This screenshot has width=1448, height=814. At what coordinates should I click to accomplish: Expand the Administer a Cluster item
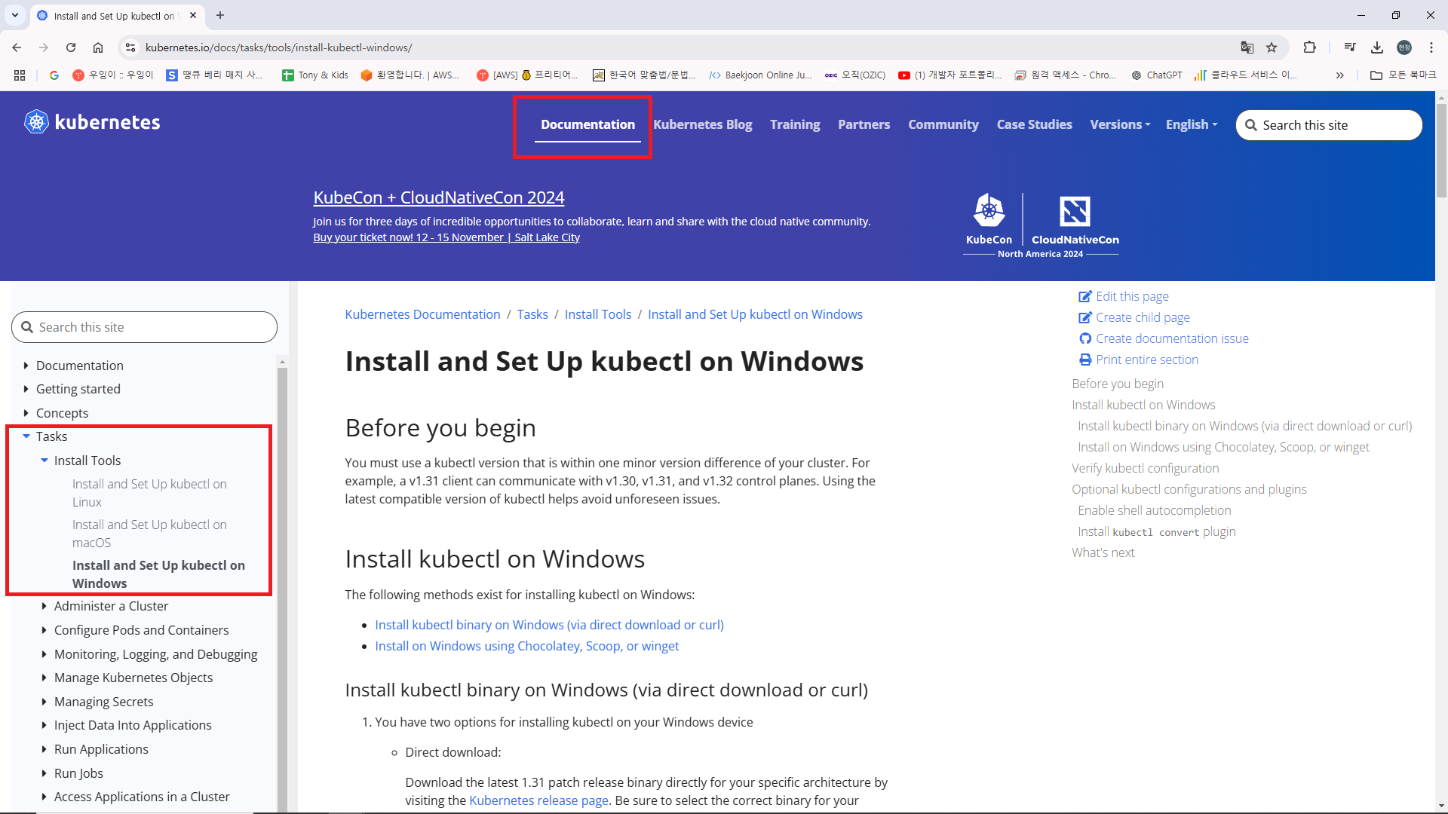[44, 606]
